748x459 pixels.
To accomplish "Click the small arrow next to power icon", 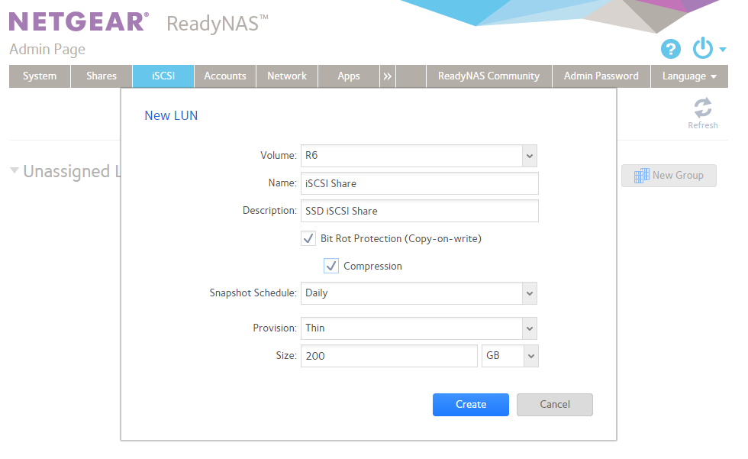I will coord(723,49).
